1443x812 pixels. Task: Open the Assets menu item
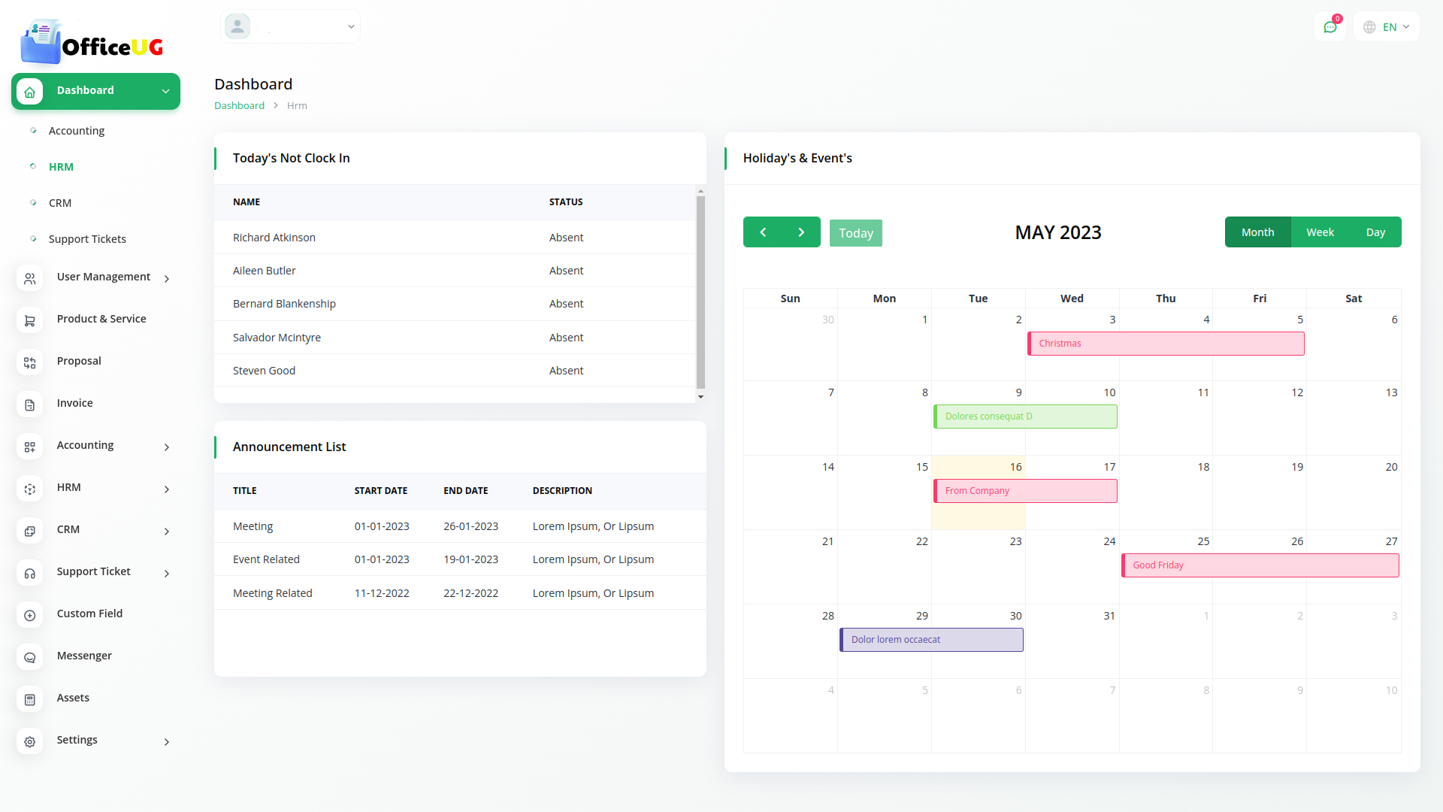tap(73, 698)
